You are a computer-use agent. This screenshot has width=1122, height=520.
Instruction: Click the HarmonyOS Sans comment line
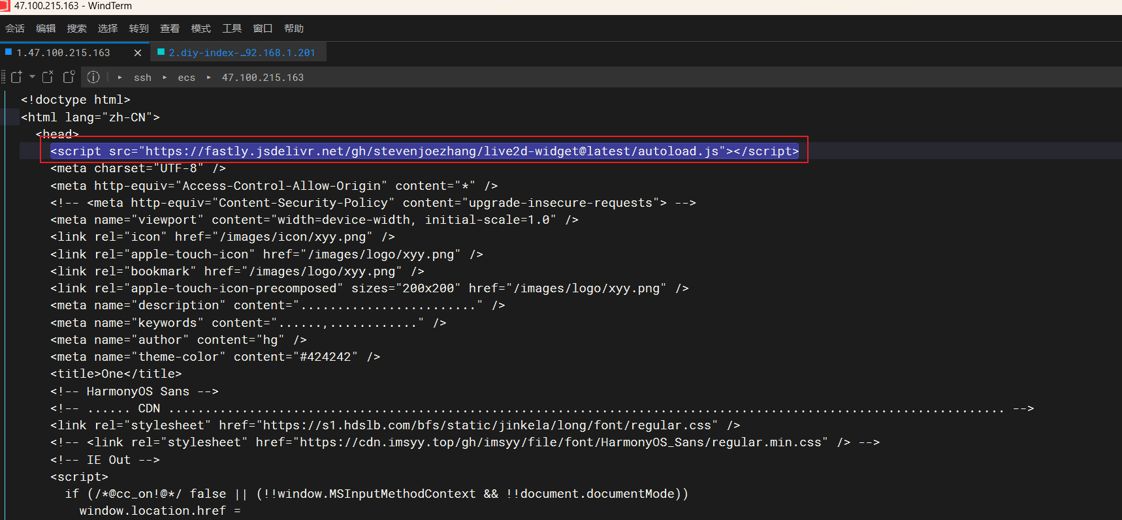point(134,391)
